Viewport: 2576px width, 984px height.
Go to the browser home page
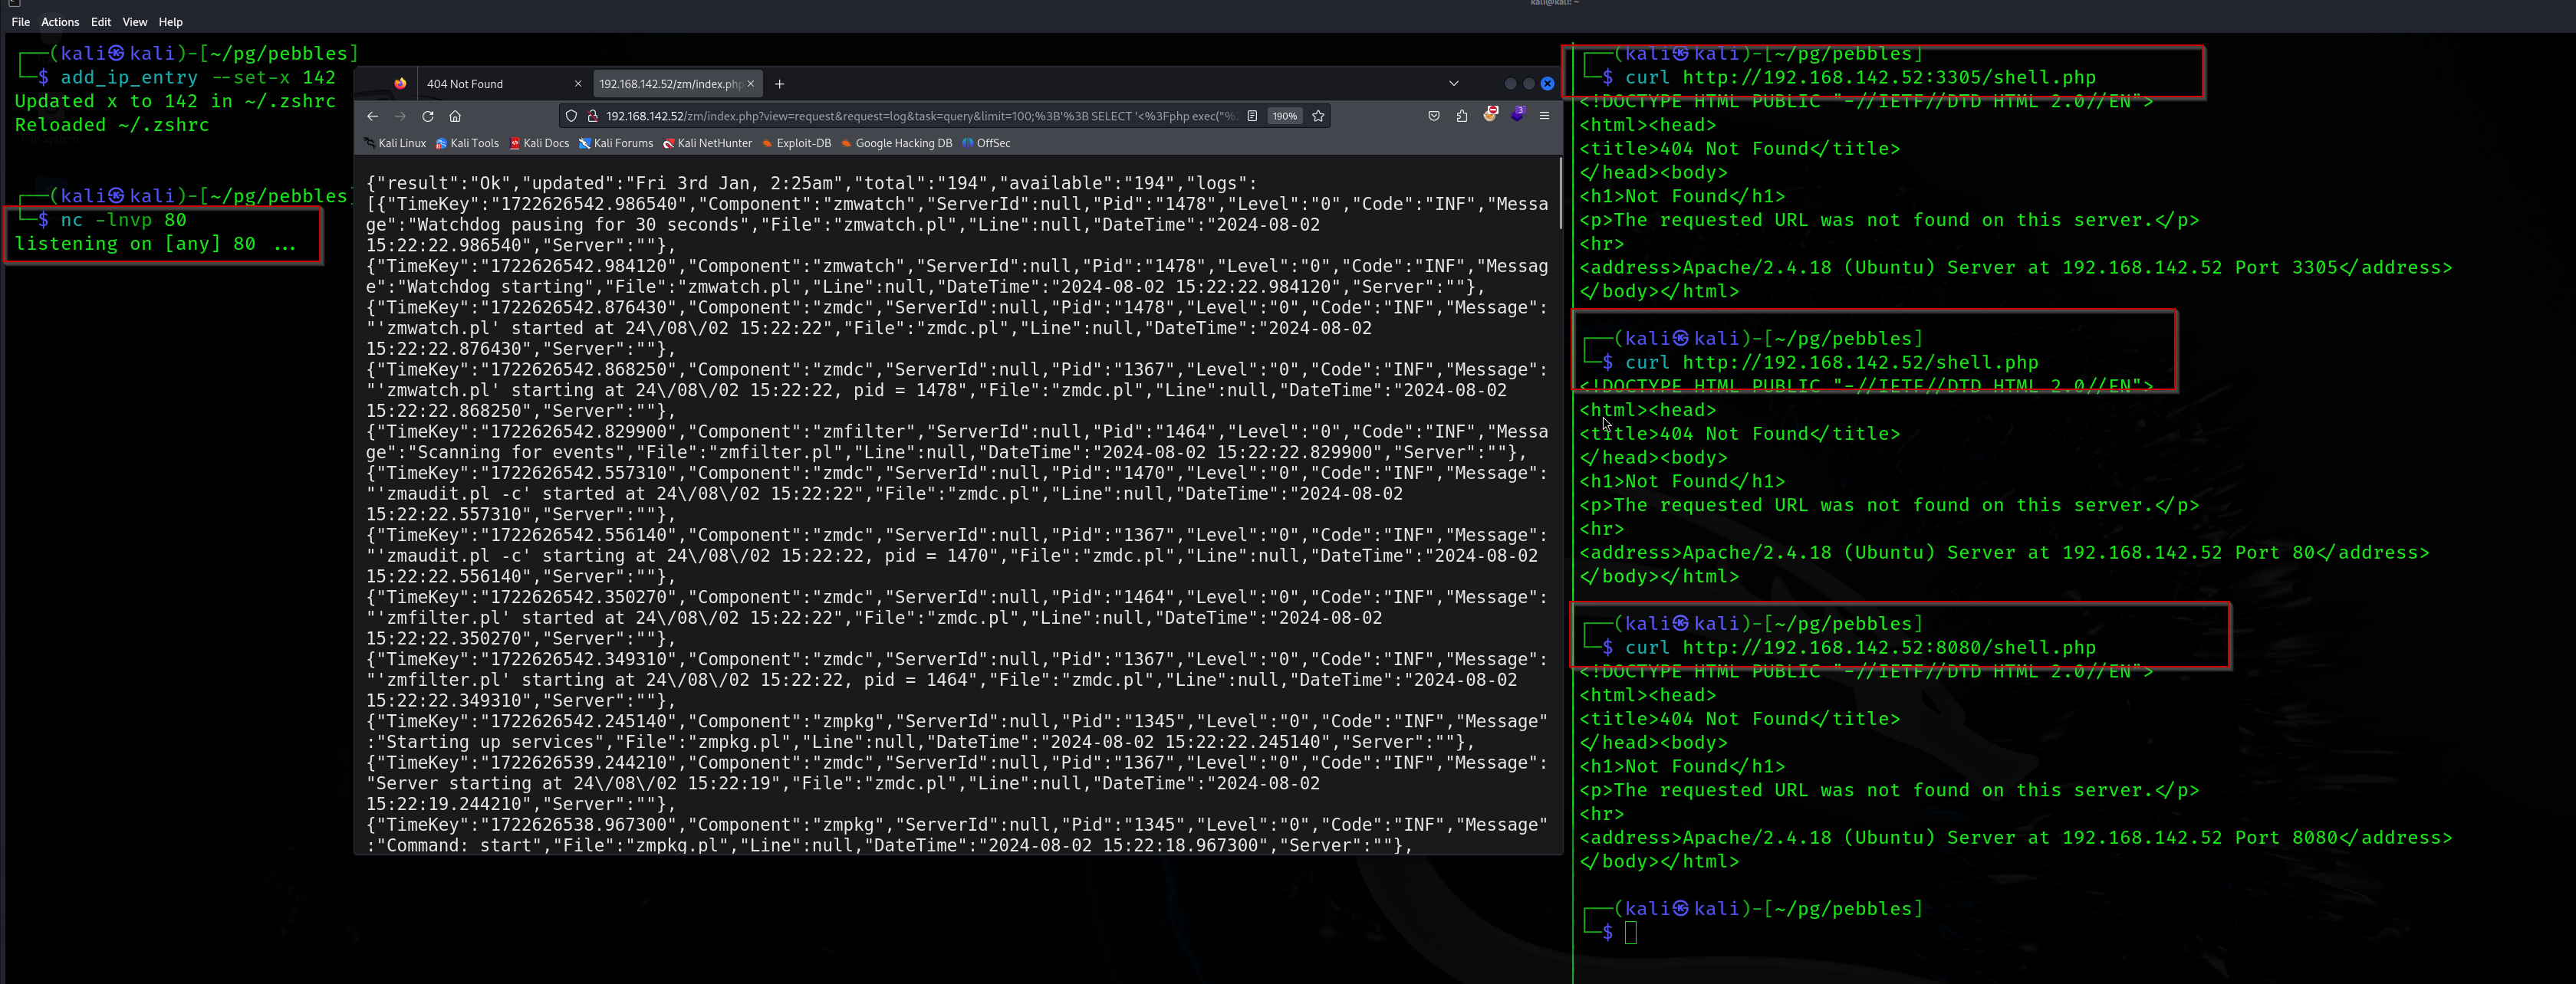[455, 116]
